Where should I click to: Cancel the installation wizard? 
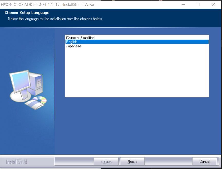click(205, 161)
